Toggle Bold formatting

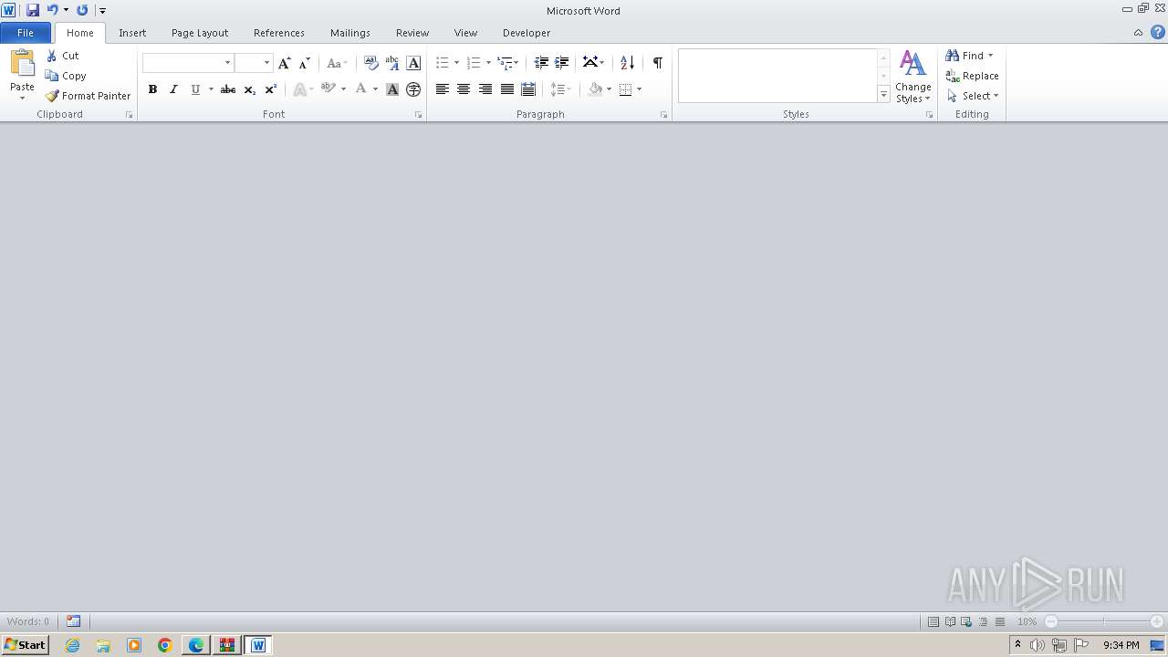pyautogui.click(x=152, y=89)
